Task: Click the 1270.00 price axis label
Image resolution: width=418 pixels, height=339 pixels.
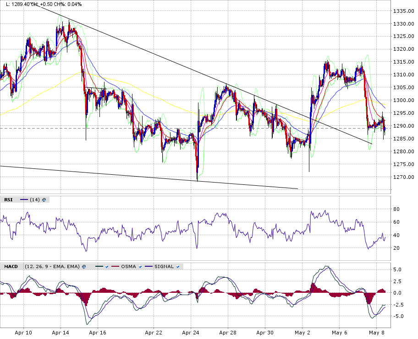Action: coord(404,177)
